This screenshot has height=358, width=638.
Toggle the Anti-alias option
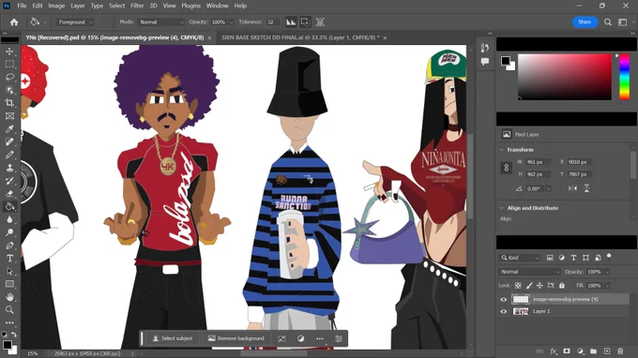pos(291,22)
